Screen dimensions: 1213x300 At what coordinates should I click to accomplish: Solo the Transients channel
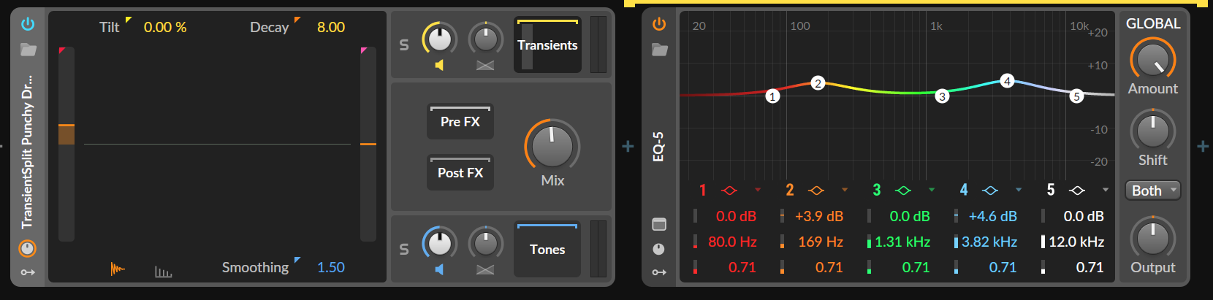[404, 45]
